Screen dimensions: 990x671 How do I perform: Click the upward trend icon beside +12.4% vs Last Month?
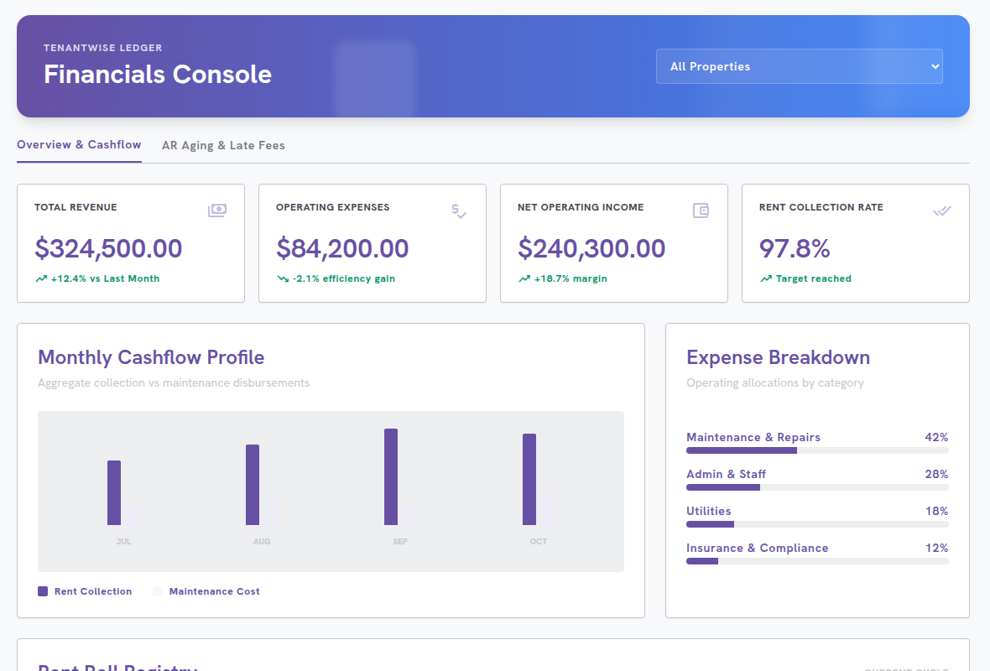(x=41, y=278)
